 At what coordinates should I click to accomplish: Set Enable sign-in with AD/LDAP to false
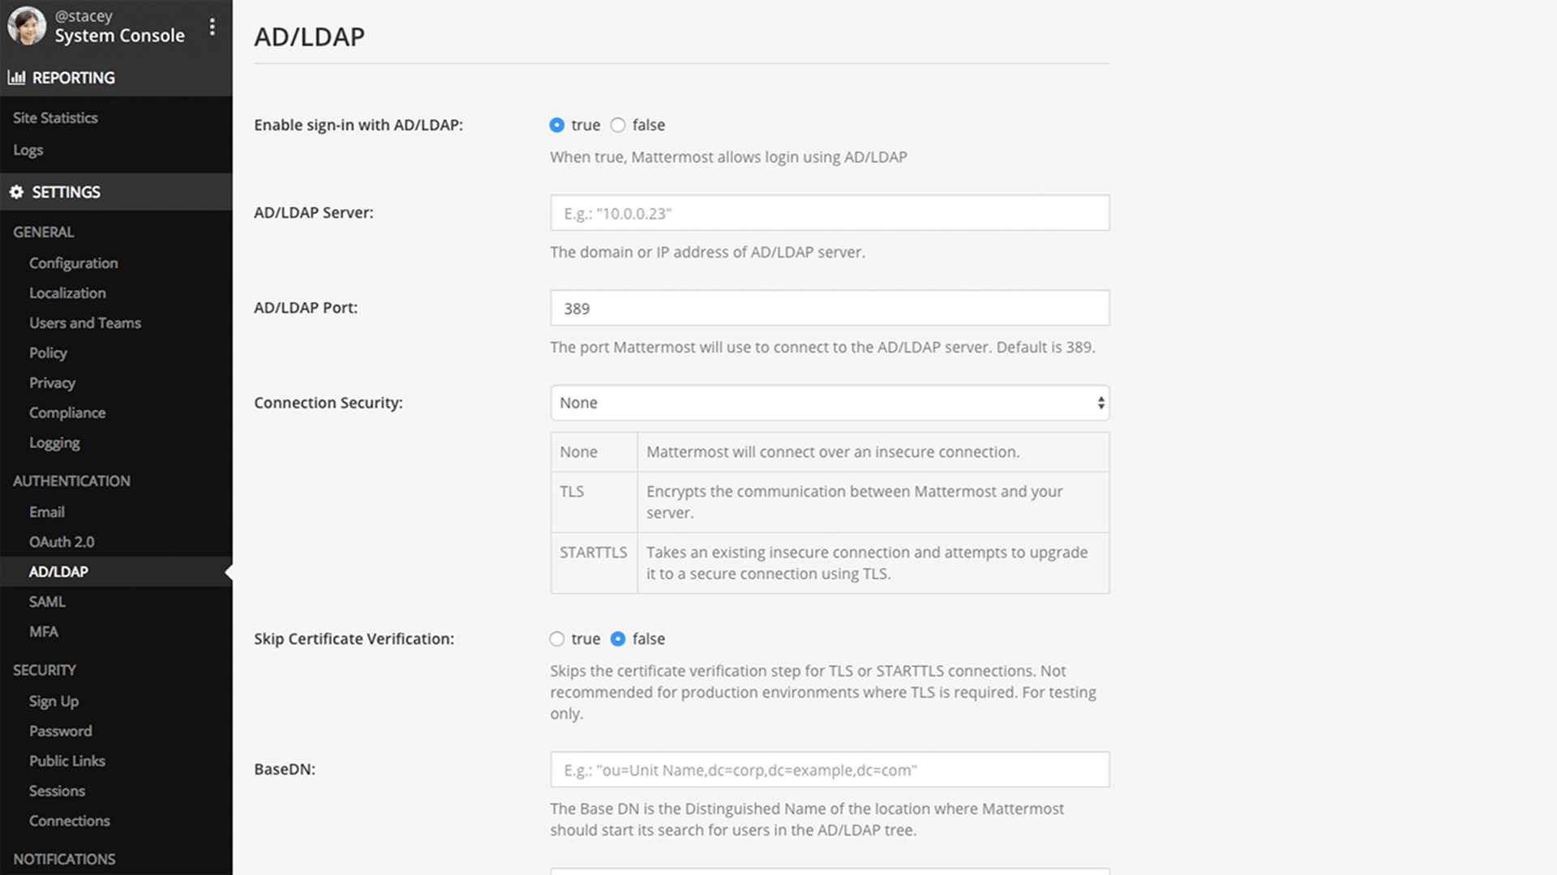(x=618, y=125)
